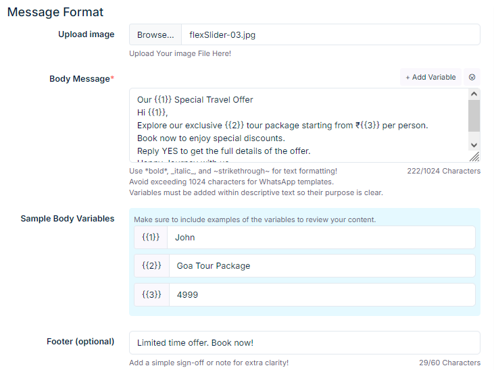
Task: Click Browse... to upload an image
Action: coord(155,34)
